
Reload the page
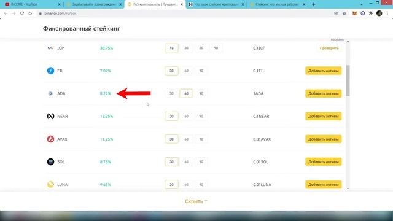point(22,14)
